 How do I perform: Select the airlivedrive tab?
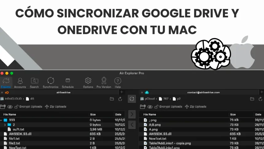(x=64, y=92)
